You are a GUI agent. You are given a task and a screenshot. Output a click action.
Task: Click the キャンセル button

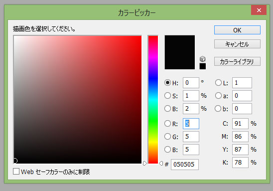tap(237, 44)
